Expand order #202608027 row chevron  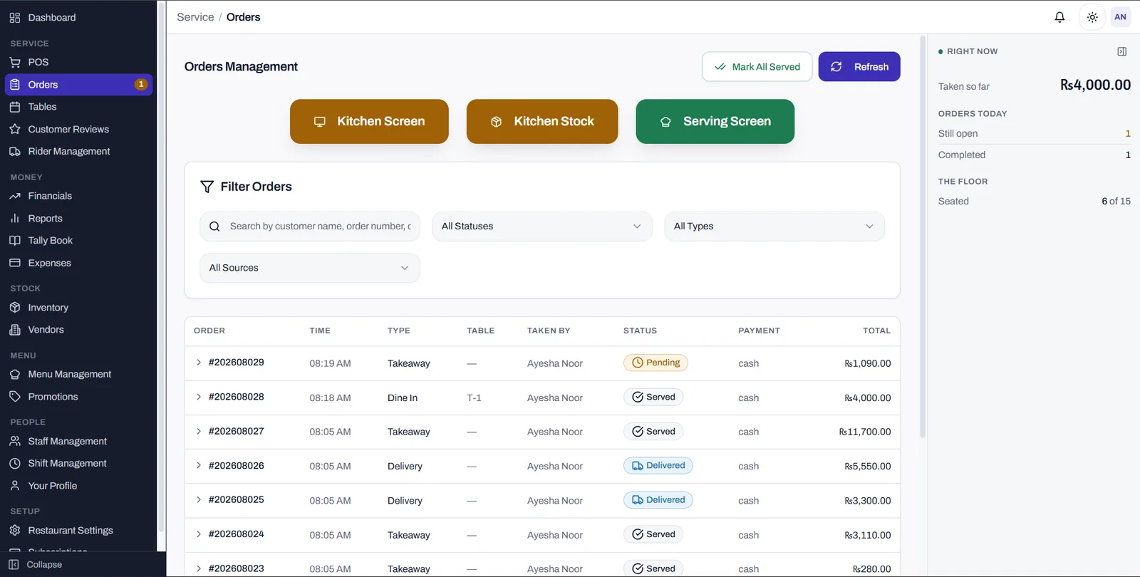(x=199, y=431)
